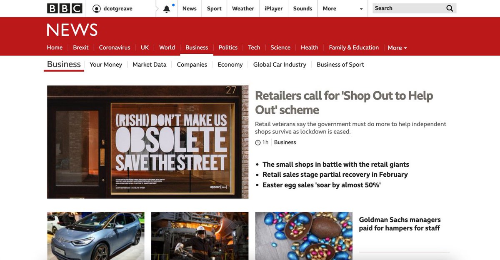Screen dimensions: 500x260
Task: Open Global Car Industry subsection
Action: pyautogui.click(x=280, y=65)
